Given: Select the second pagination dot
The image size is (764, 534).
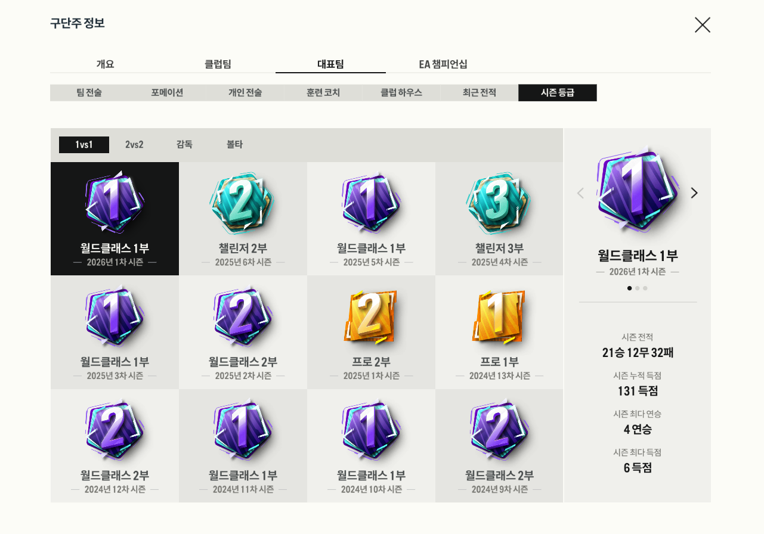Looking at the screenshot, I should pos(638,288).
